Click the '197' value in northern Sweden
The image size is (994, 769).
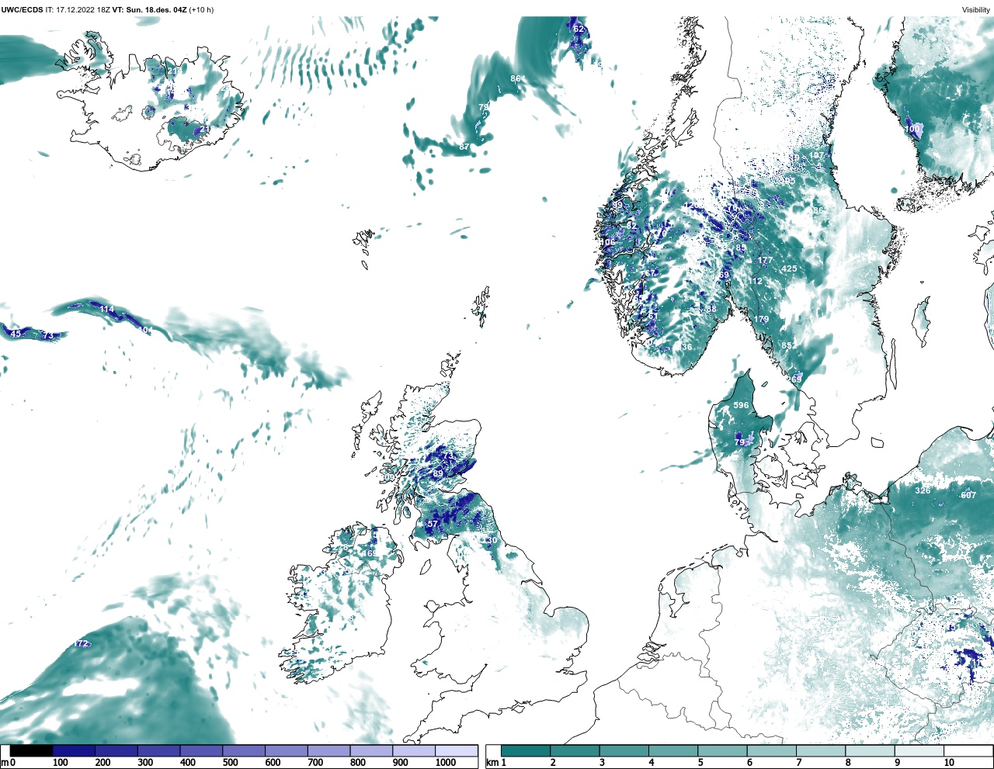click(816, 156)
